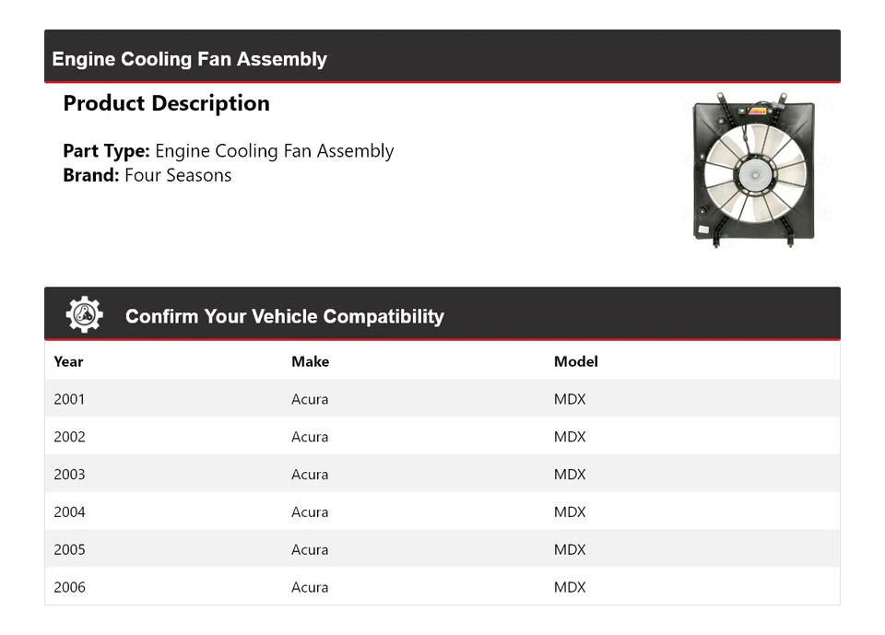
Task: Click Acura in the 2001 row
Action: coord(310,399)
